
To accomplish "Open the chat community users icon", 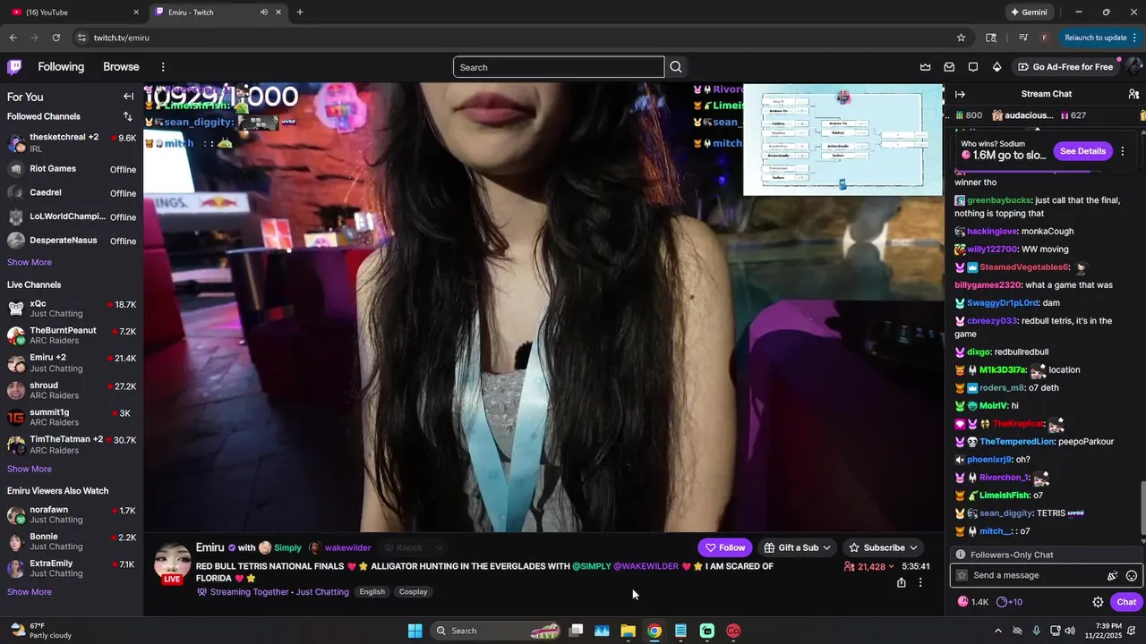I will (1133, 94).
